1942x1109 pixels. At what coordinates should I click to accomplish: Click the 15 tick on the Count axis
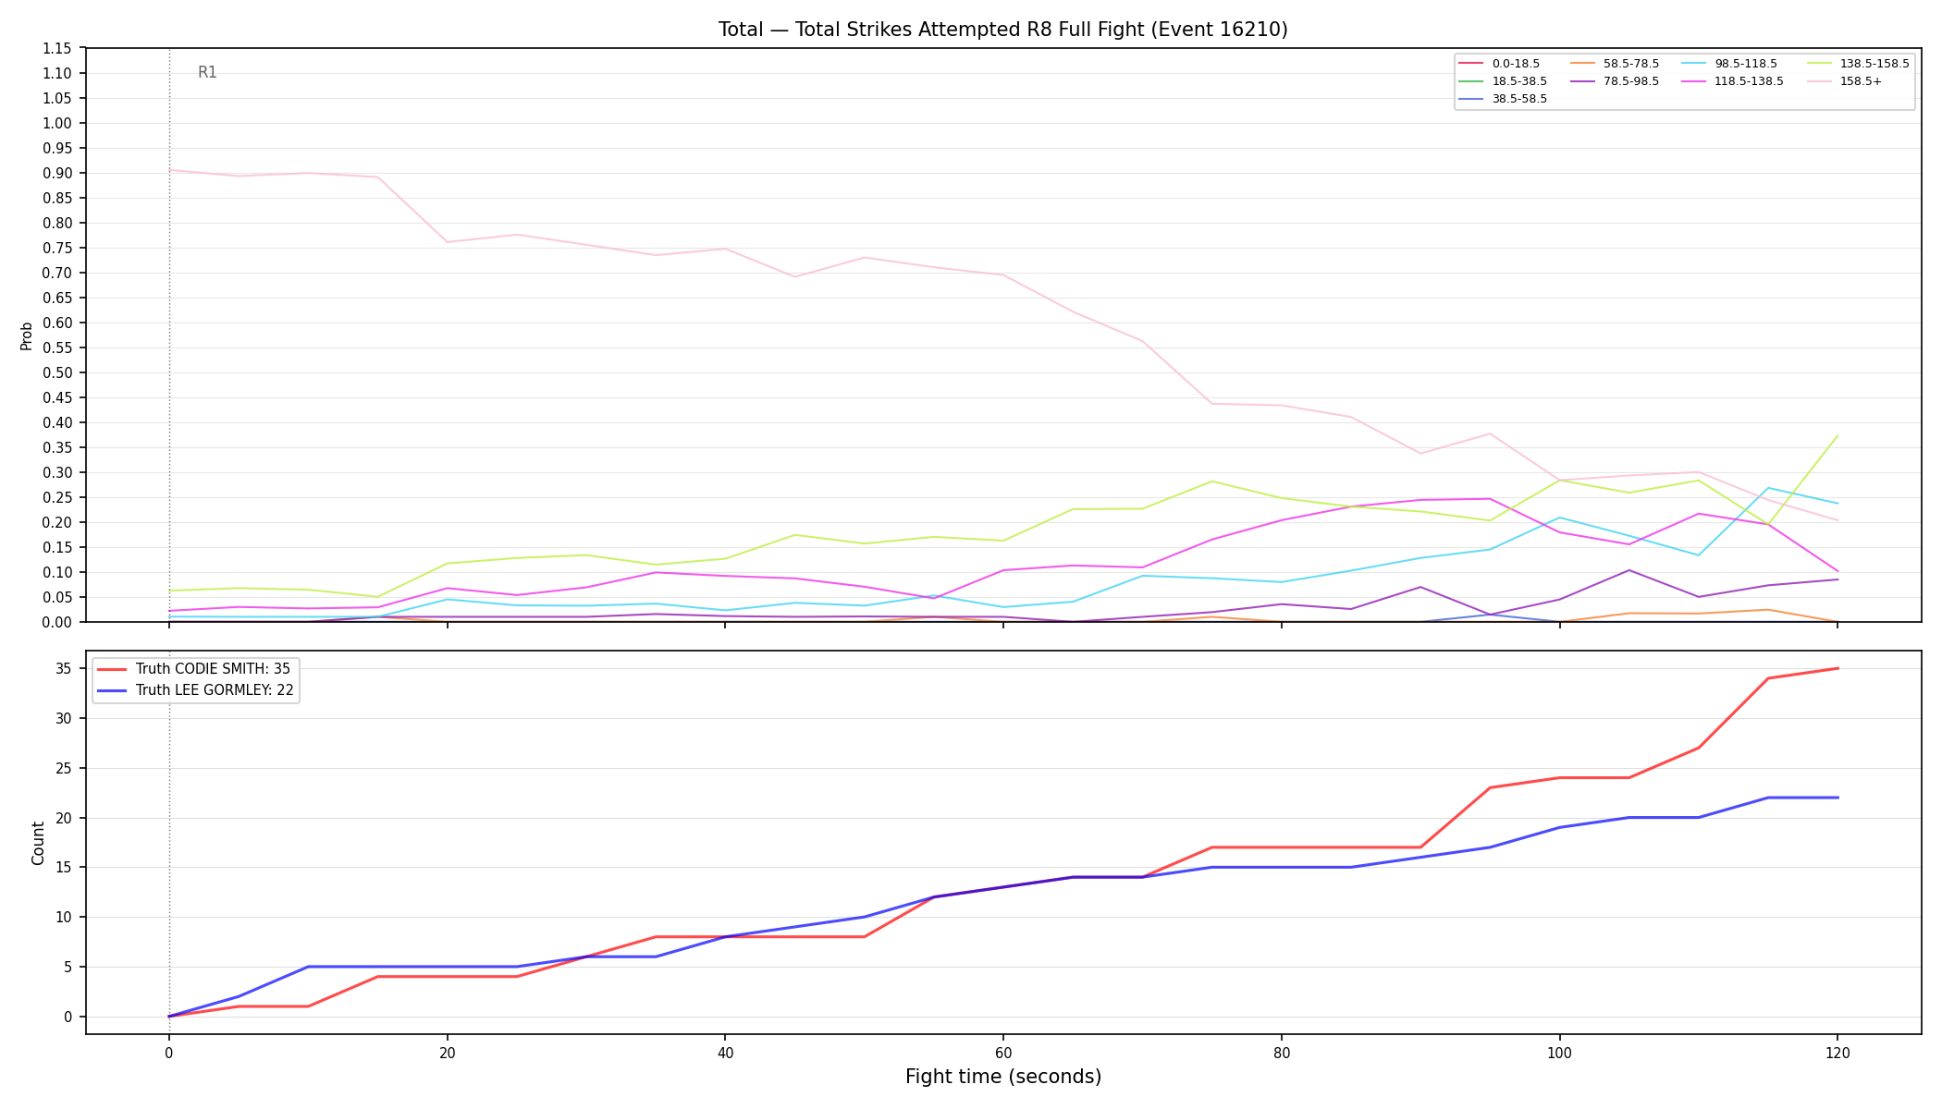(66, 868)
